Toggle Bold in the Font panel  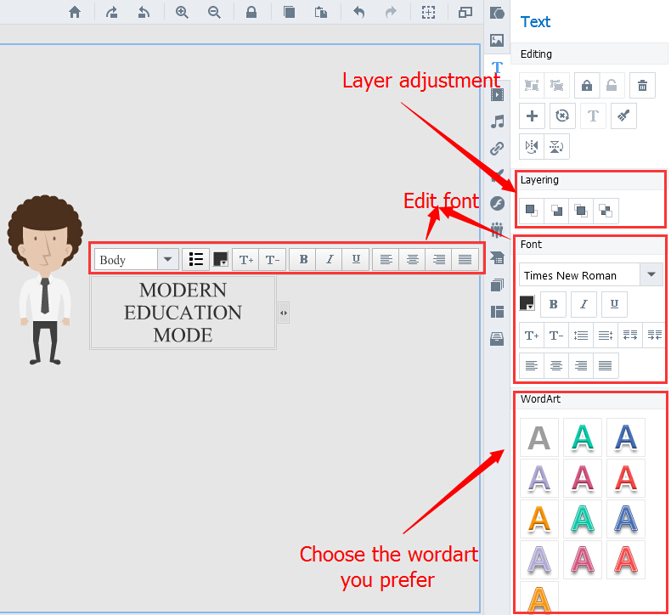click(553, 304)
